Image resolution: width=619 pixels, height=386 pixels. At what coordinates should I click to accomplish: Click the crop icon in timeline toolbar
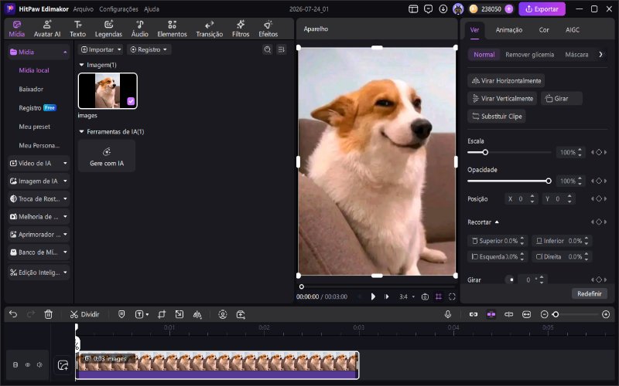pyautogui.click(x=162, y=314)
